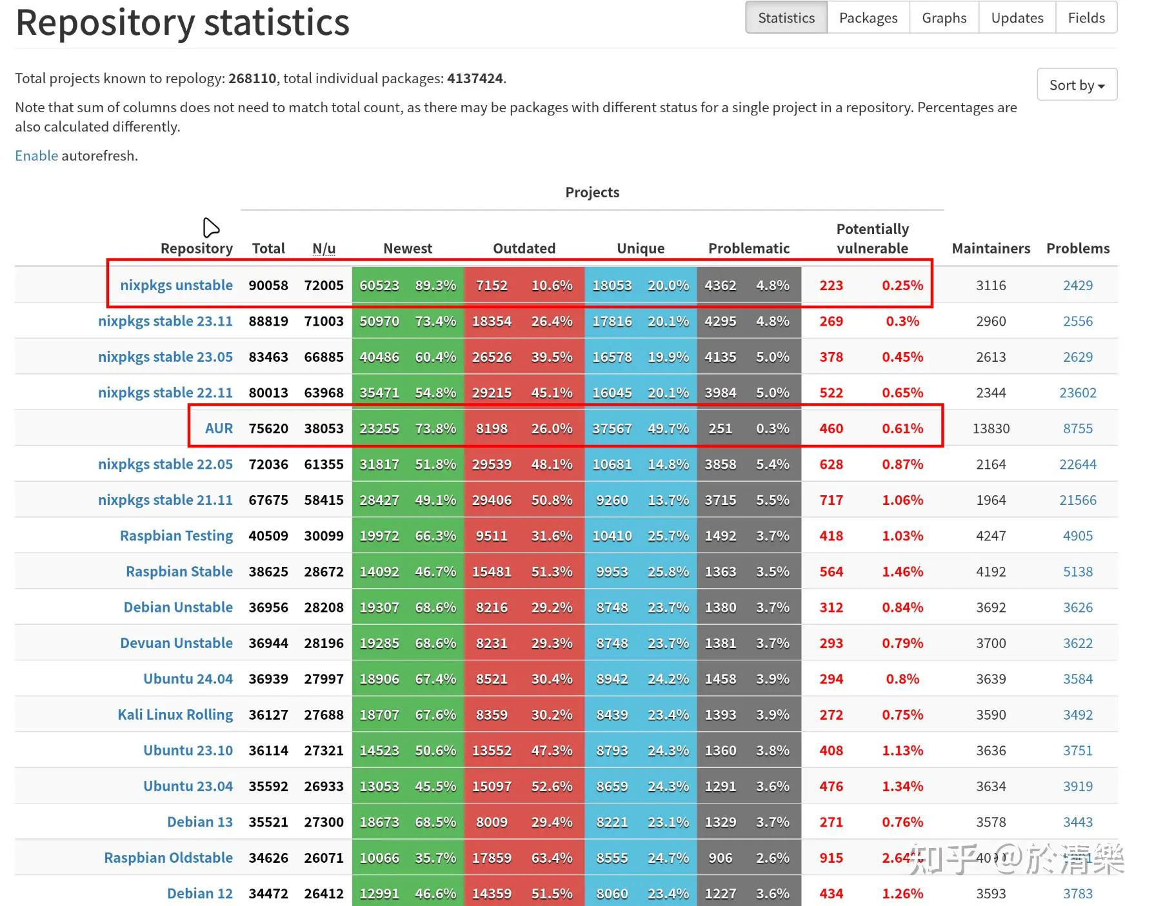
Task: Click the Statistics tab
Action: (x=786, y=17)
